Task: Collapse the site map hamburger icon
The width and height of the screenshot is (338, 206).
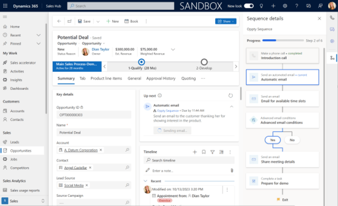Action: pyautogui.click(x=5, y=17)
